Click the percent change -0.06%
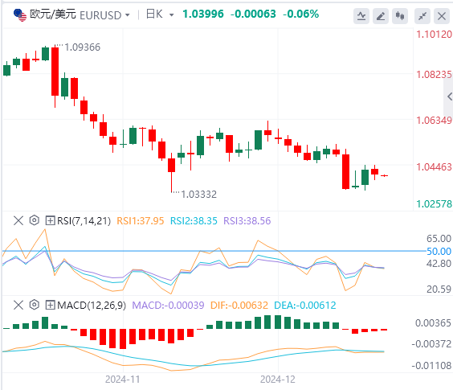453x390 pixels. pyautogui.click(x=300, y=14)
